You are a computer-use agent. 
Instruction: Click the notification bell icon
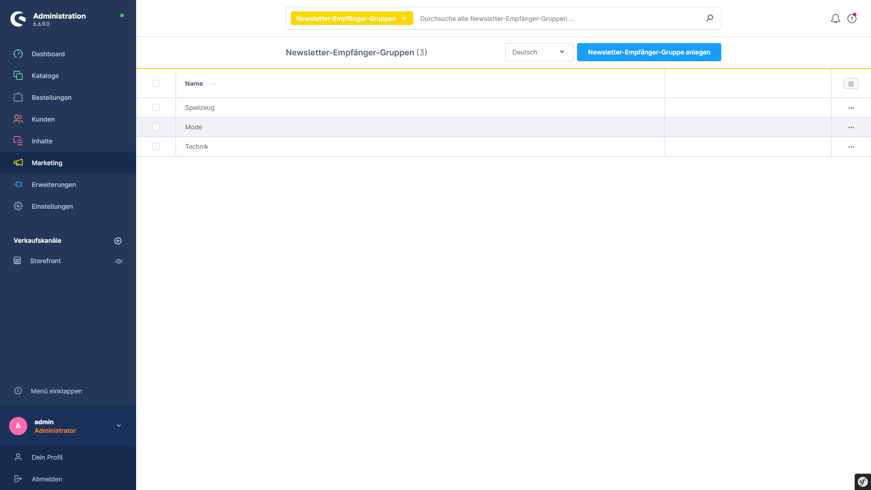pyautogui.click(x=835, y=19)
